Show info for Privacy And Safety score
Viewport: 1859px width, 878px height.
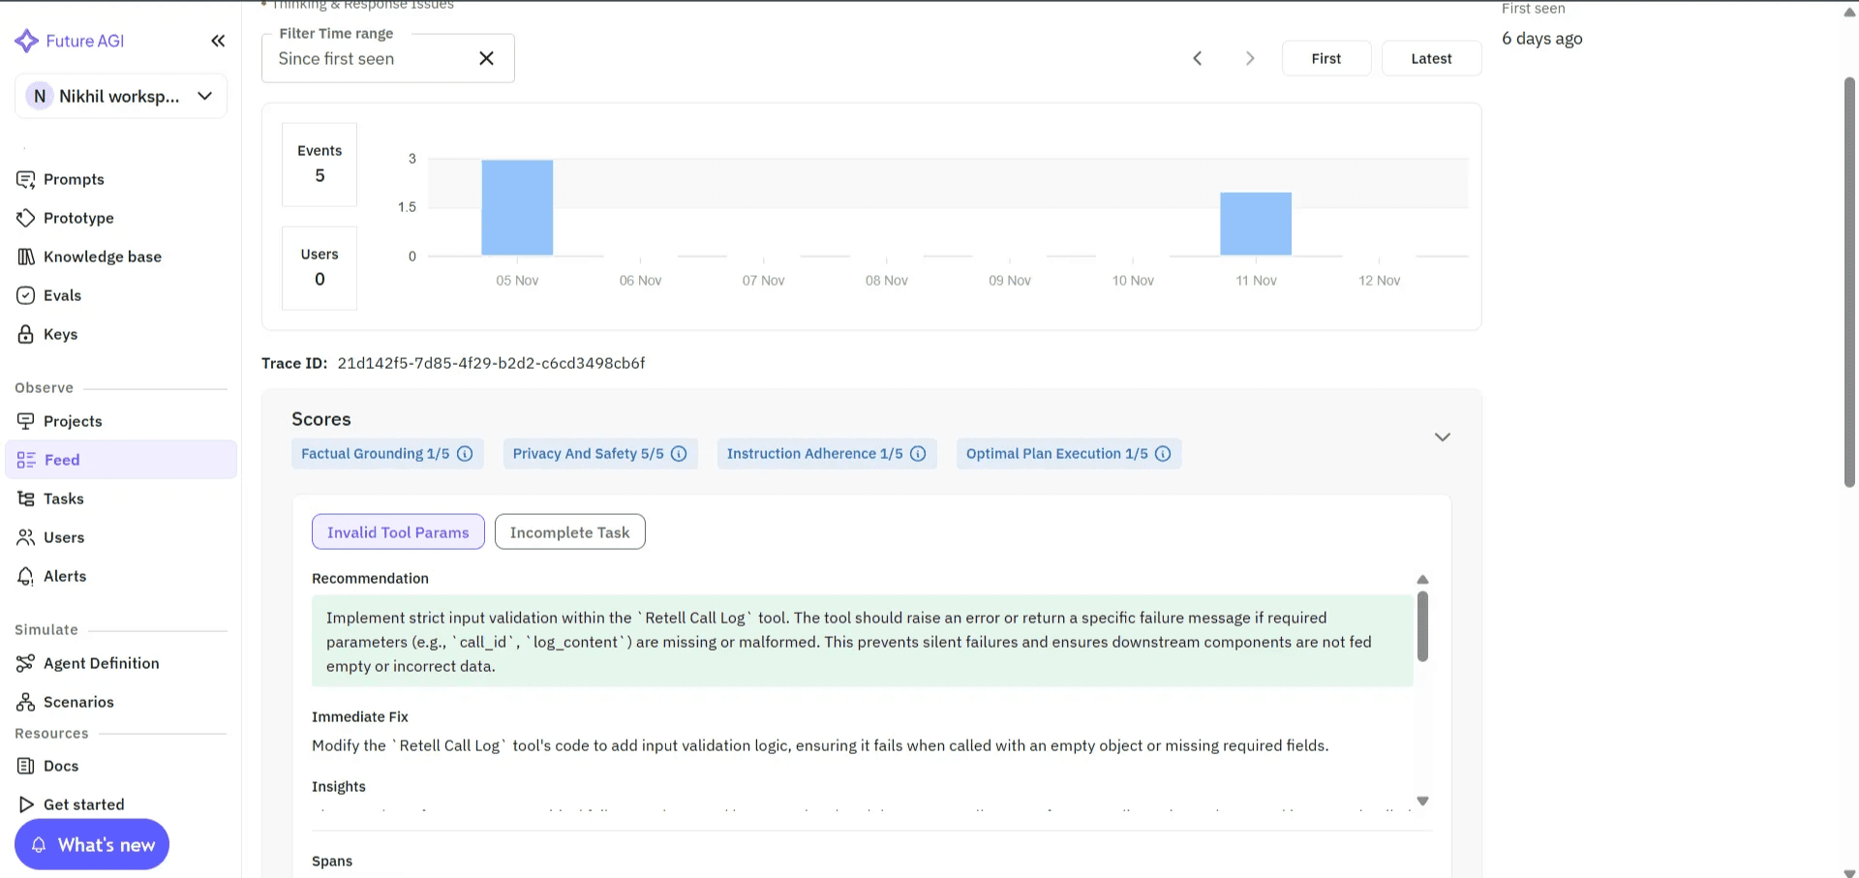pos(679,454)
